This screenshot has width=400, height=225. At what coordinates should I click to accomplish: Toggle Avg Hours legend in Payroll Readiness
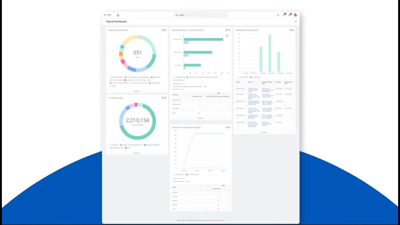[179, 80]
